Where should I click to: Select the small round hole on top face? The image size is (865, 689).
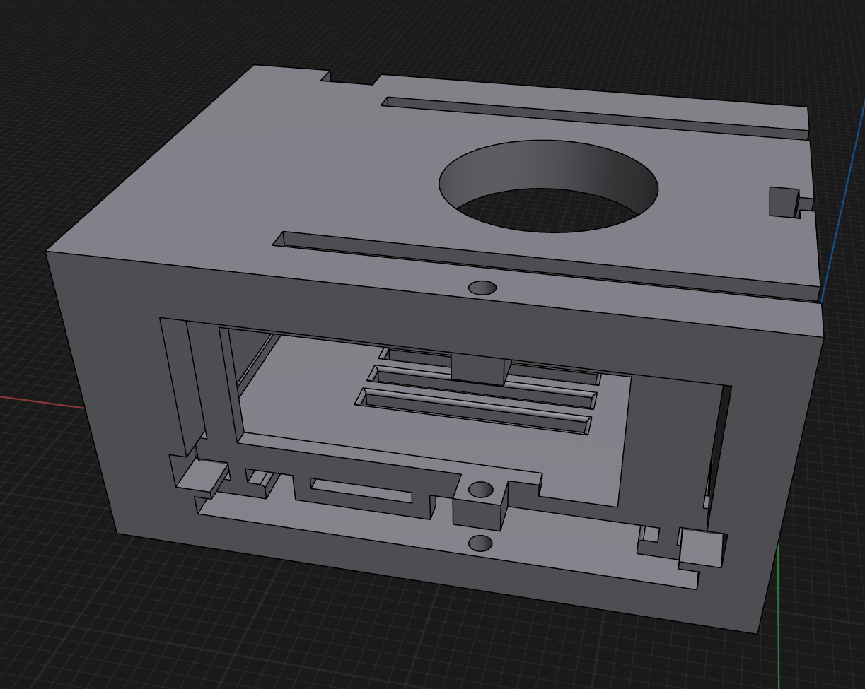(482, 288)
